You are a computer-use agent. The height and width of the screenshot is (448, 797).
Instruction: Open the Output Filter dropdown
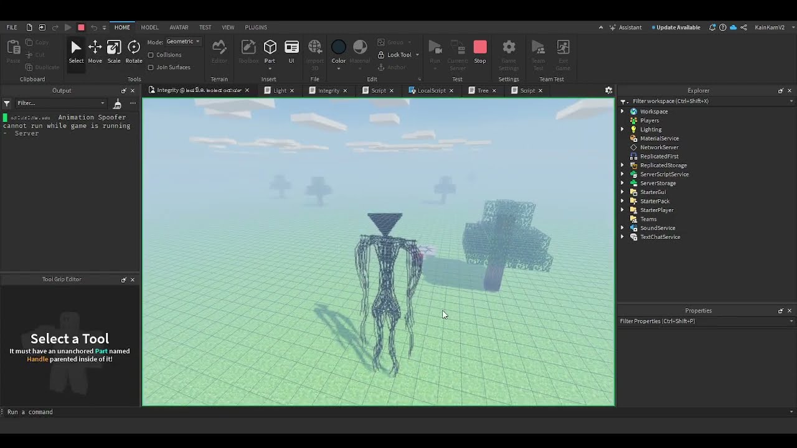[61, 103]
